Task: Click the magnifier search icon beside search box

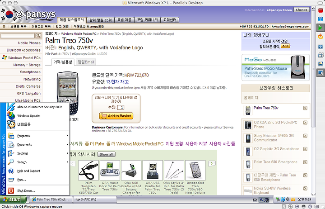Action: (38, 36)
